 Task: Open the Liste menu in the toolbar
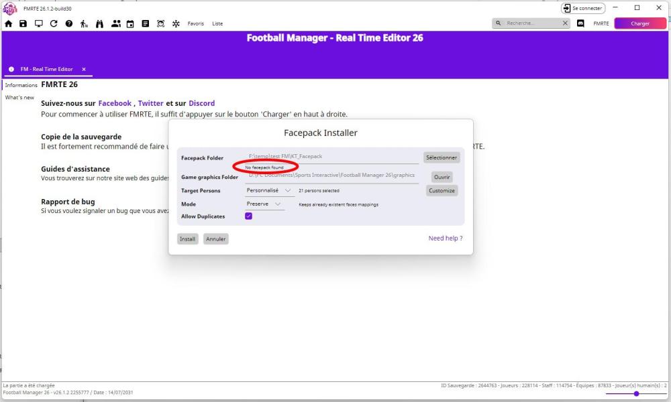[217, 23]
